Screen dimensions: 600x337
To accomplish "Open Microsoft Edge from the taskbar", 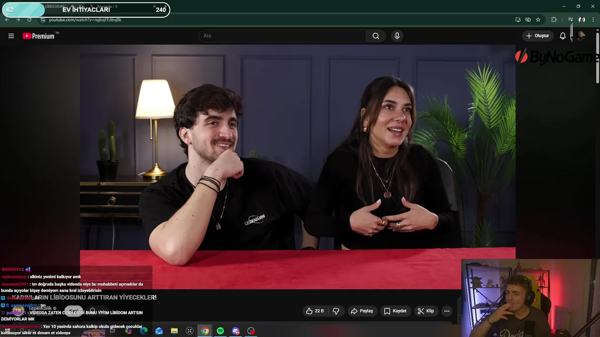I will pos(143,331).
